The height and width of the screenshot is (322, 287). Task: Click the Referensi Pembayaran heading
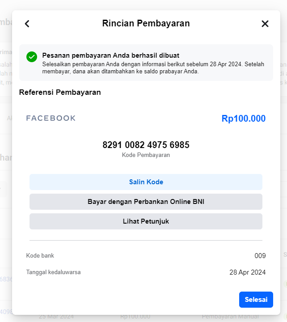point(60,93)
